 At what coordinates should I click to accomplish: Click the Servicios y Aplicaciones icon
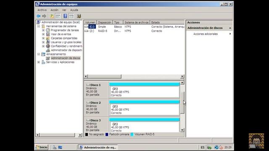pos(43,62)
